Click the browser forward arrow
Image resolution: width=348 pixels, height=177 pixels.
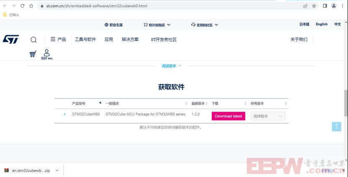[14, 6]
